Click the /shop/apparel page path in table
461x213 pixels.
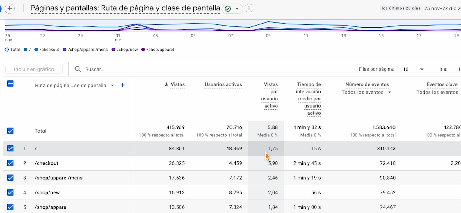click(x=51, y=207)
